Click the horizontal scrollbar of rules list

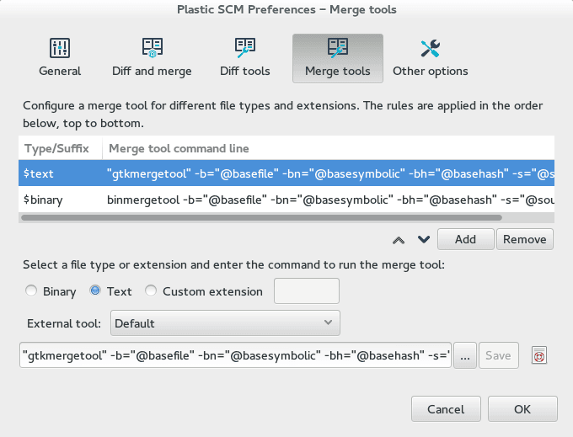point(262,217)
